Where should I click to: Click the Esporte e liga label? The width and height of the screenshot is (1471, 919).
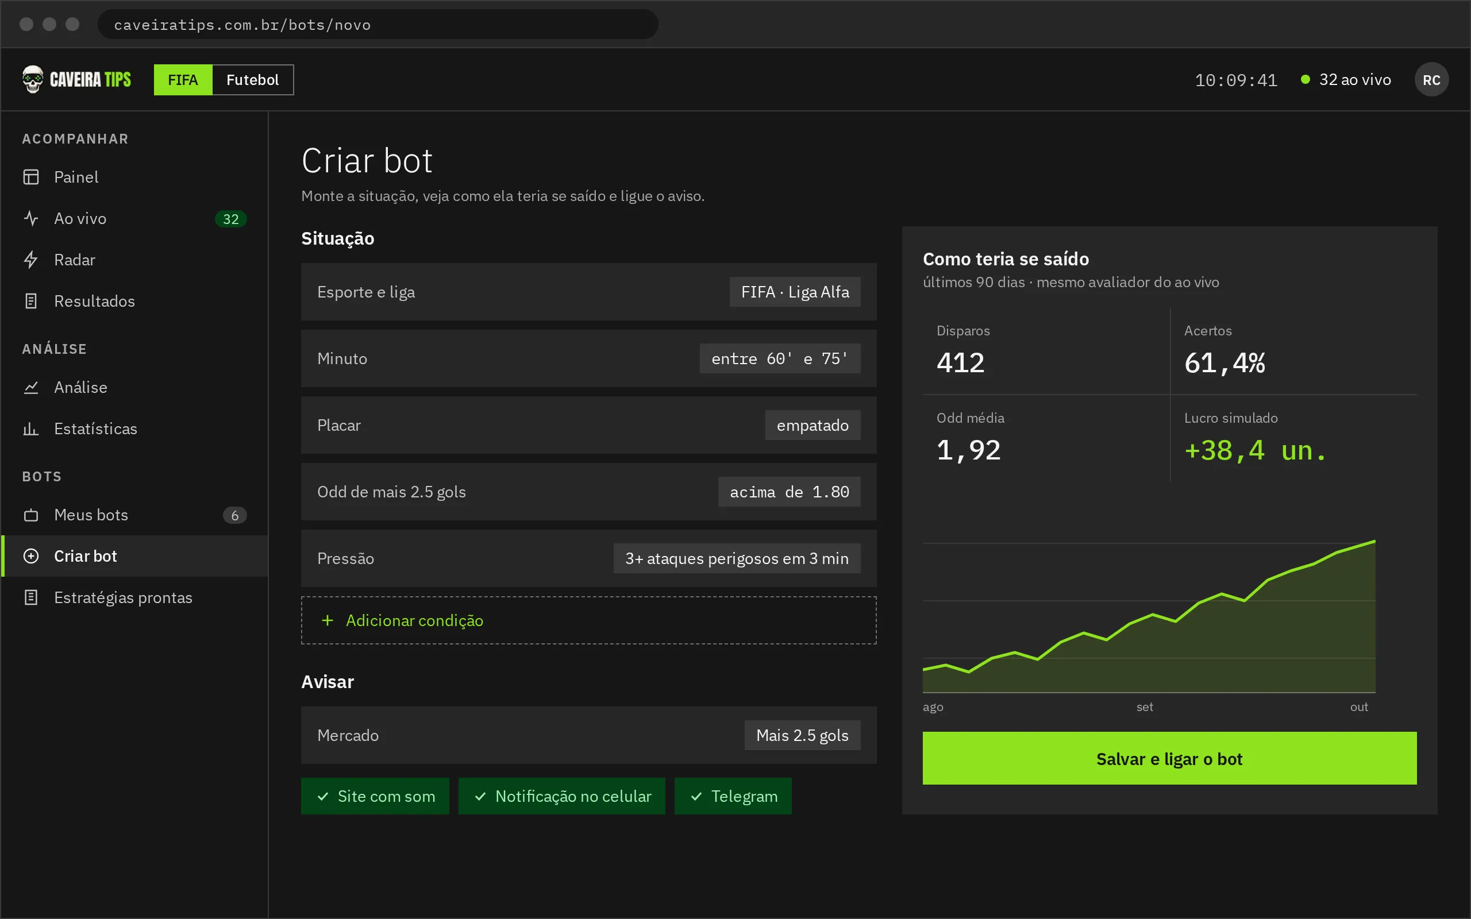point(366,292)
